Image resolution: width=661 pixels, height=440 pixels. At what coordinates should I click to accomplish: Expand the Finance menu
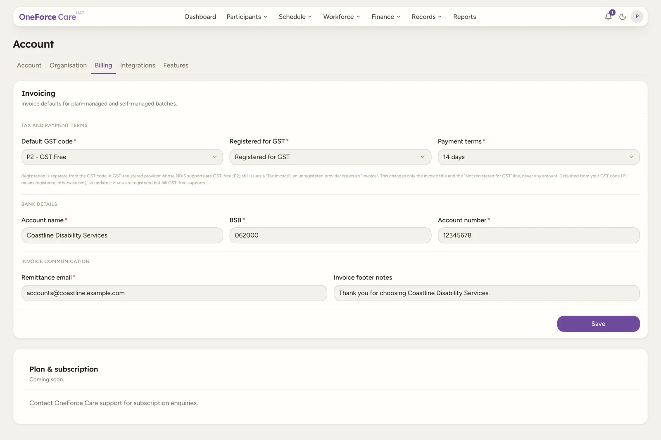click(x=386, y=17)
